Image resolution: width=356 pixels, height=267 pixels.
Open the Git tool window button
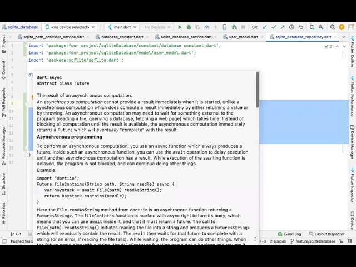tap(16, 234)
